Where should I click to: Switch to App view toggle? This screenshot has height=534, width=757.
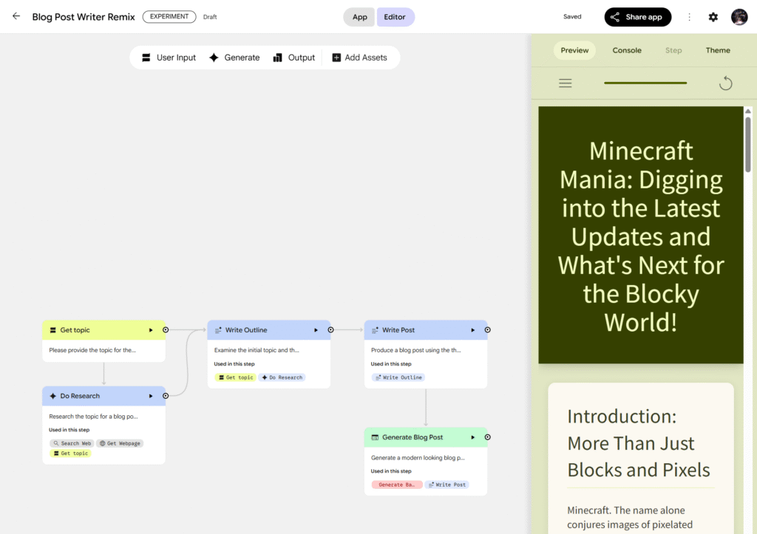click(359, 17)
